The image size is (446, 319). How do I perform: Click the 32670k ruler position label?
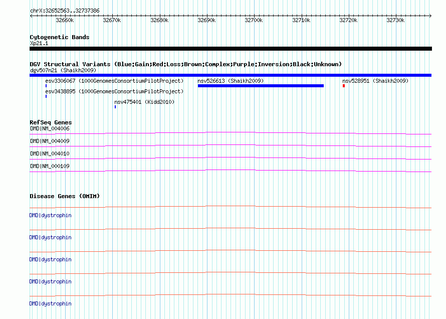[x=112, y=20]
